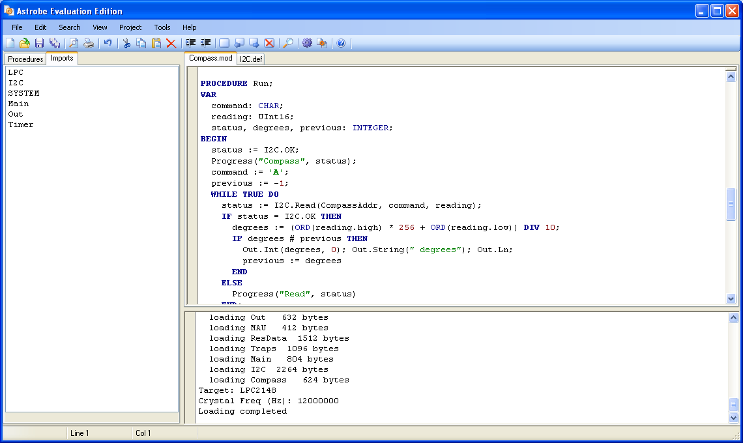Save the file with the floppy disk icon

click(x=39, y=43)
